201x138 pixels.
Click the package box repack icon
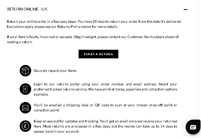[25, 71]
